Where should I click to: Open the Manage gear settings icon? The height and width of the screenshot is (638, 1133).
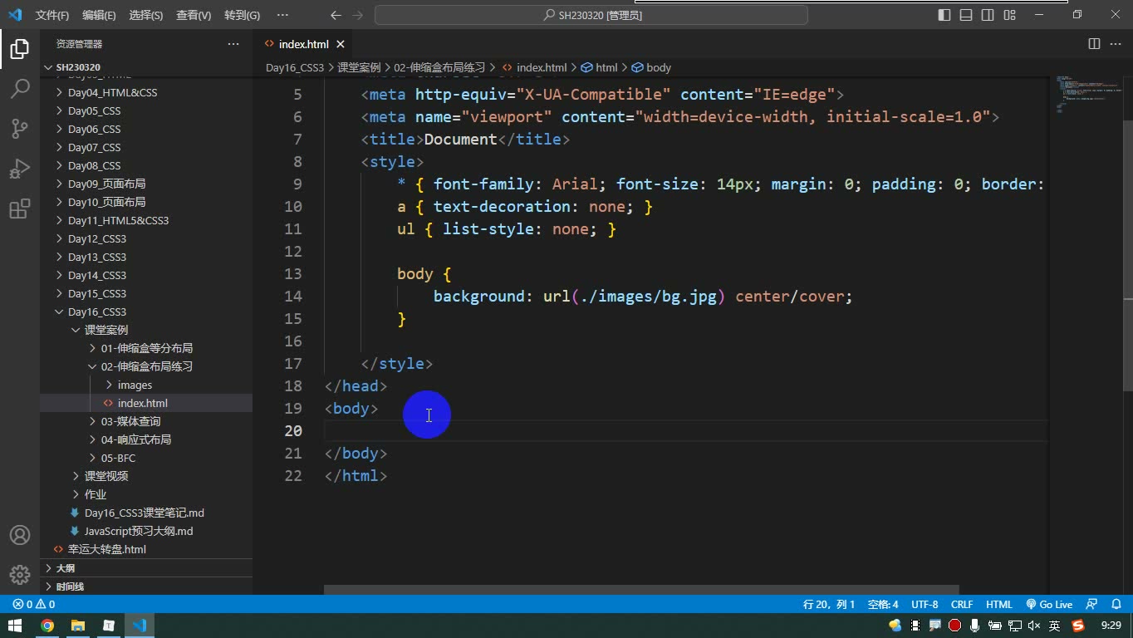coord(20,575)
